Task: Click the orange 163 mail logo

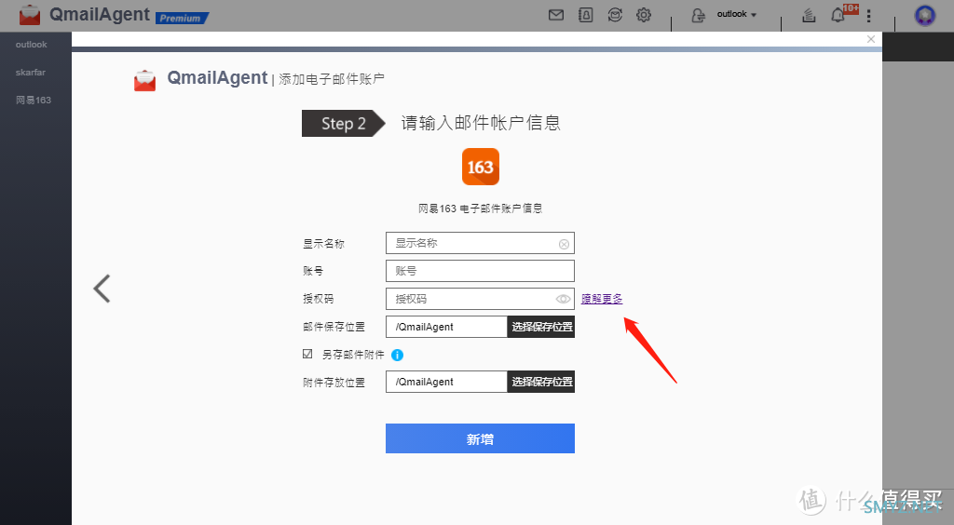Action: [x=481, y=167]
